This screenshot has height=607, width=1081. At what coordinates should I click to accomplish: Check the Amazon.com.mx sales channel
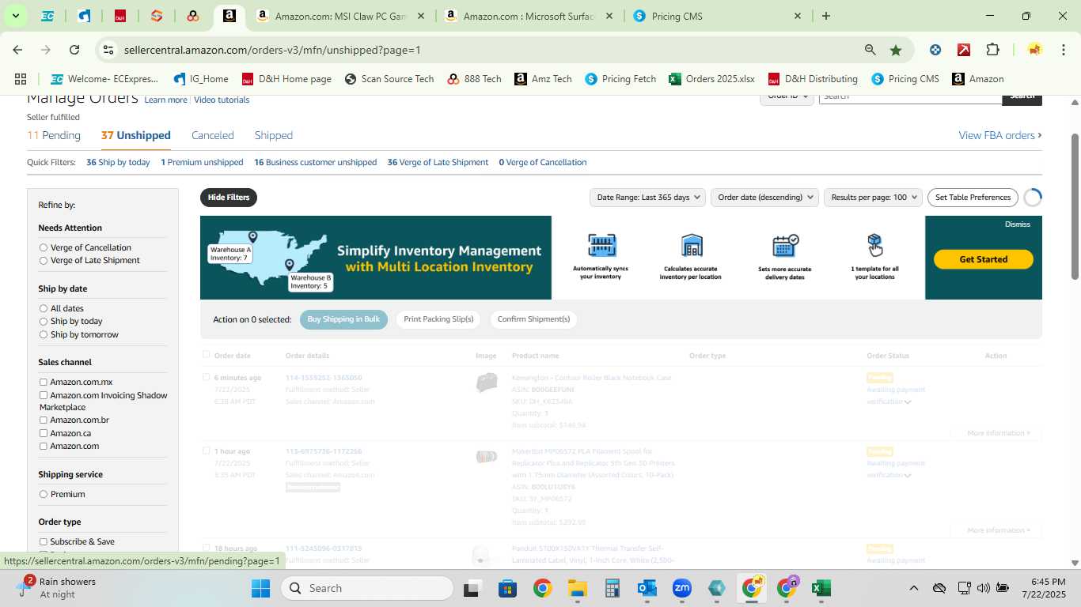point(44,382)
